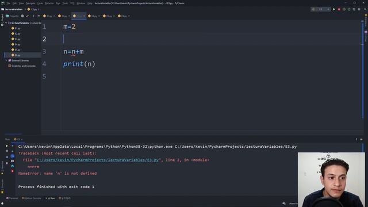The height and width of the screenshot is (207, 368).
Task: Place cursor on line 3 n=n+m
Action: 74,52
